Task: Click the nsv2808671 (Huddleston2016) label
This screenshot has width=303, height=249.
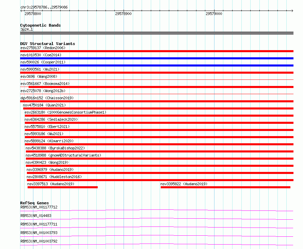Action: [54, 177]
